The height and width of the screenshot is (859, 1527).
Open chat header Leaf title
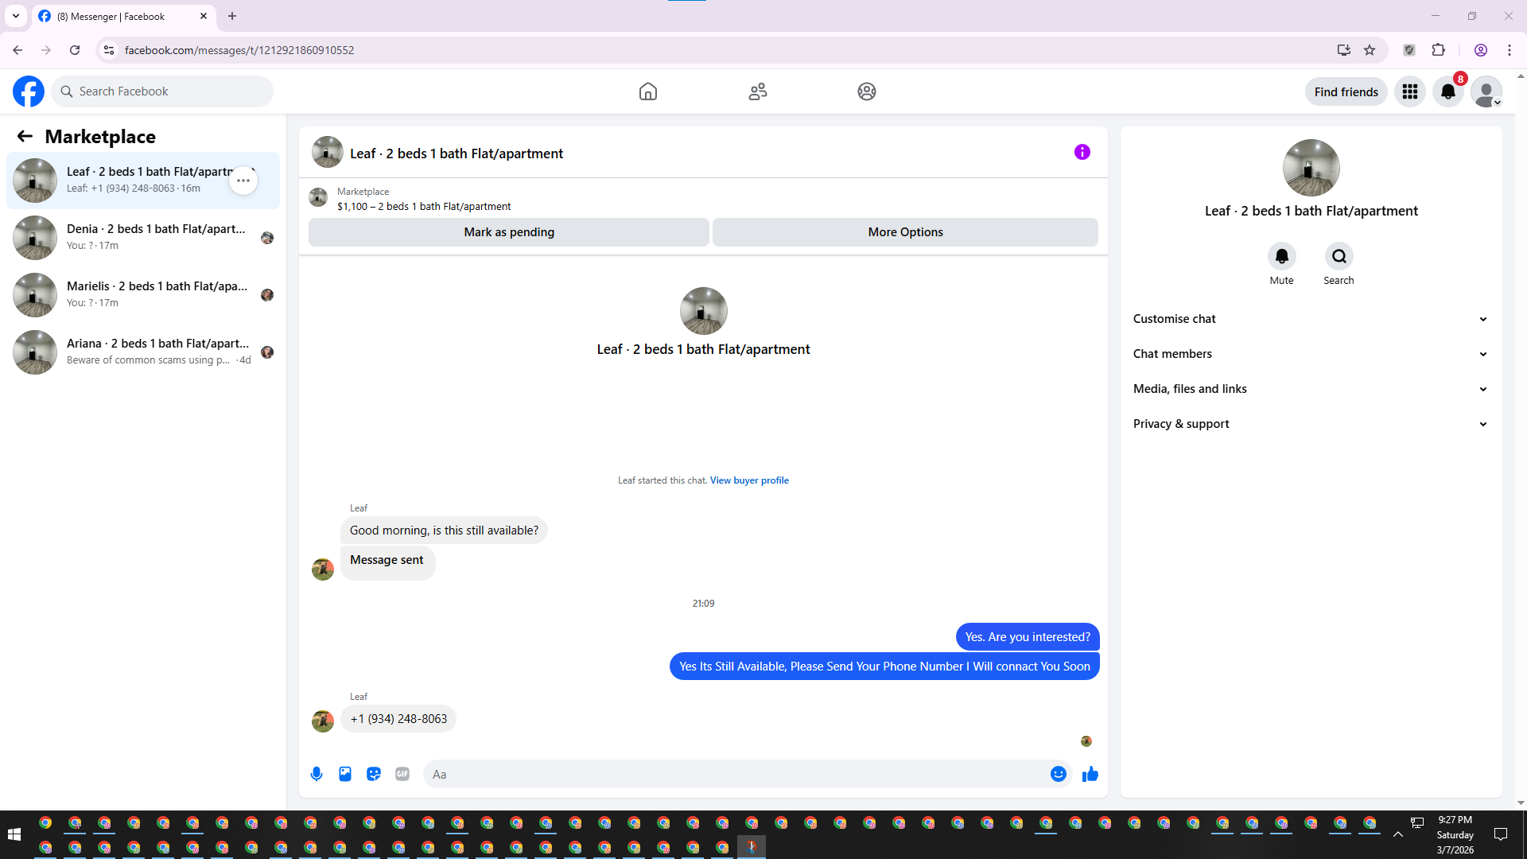coord(457,154)
